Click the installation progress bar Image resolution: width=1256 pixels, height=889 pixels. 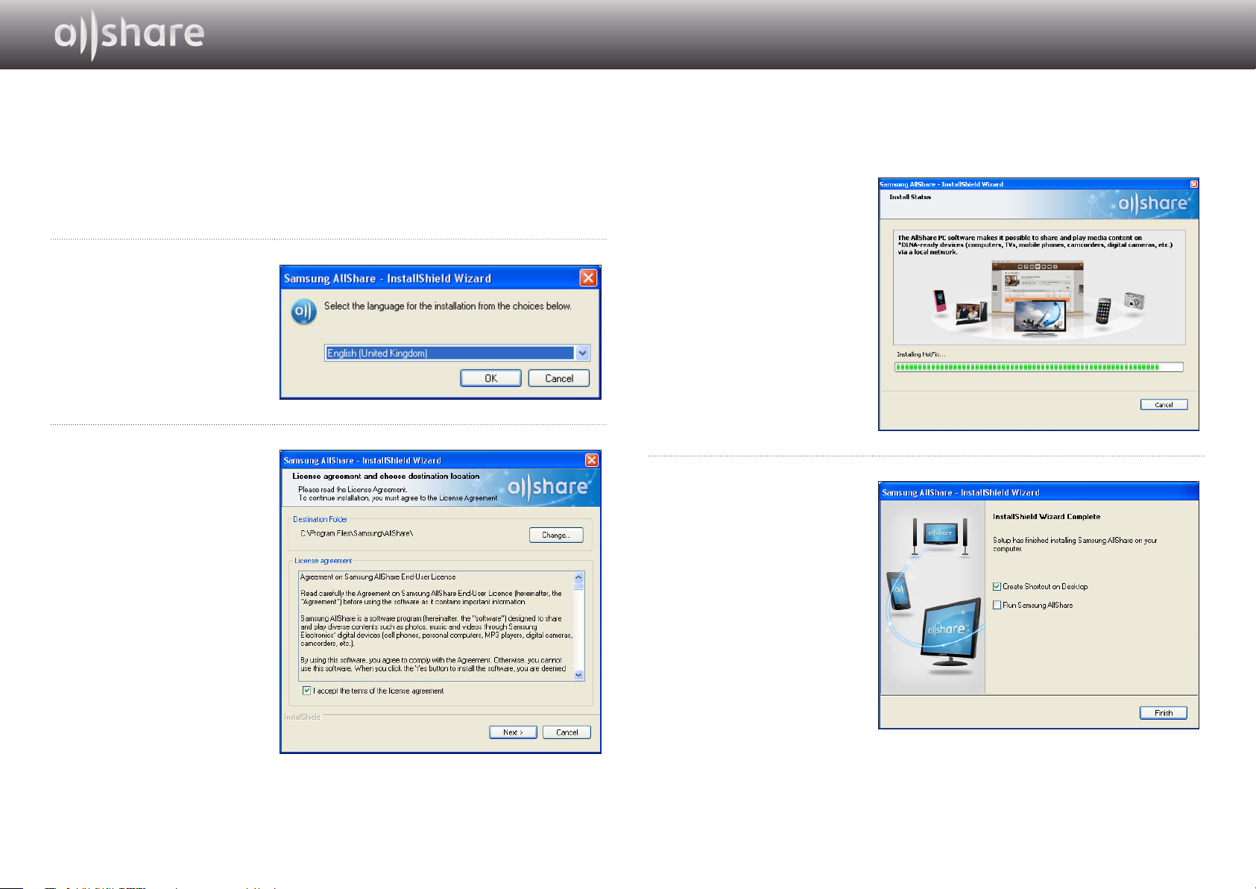coord(1038,367)
